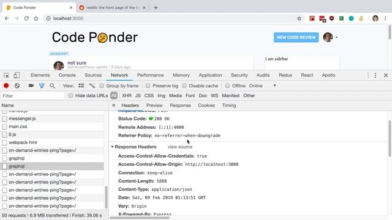Screen dimensions: 392x220
Task: Open the Apollo DevTools panel
Action: 328,75
